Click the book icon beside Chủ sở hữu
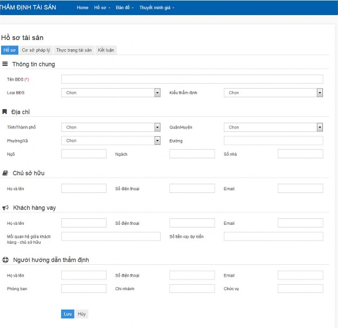Viewport: 338px width, 328px height. tap(5, 173)
